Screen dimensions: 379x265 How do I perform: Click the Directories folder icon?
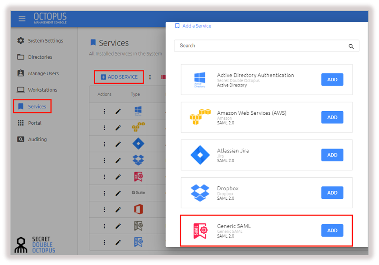(x=21, y=57)
